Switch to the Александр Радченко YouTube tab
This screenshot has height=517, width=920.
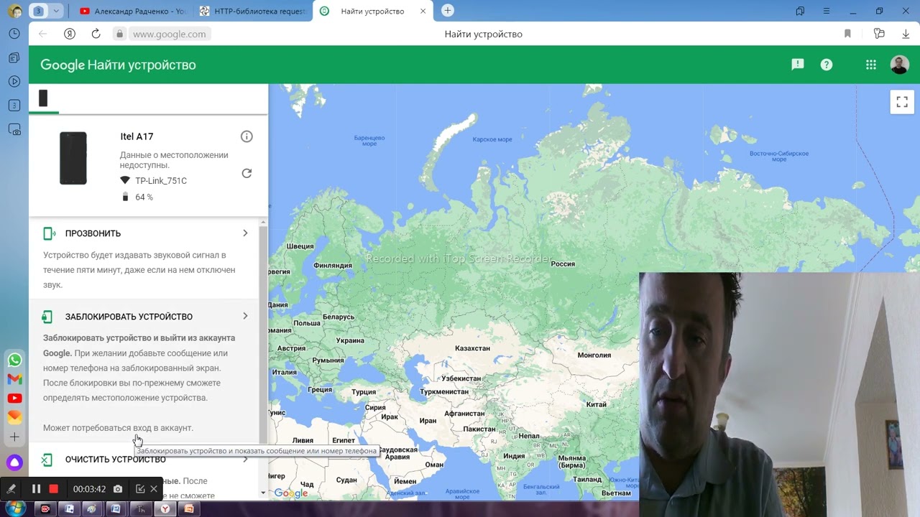point(133,11)
